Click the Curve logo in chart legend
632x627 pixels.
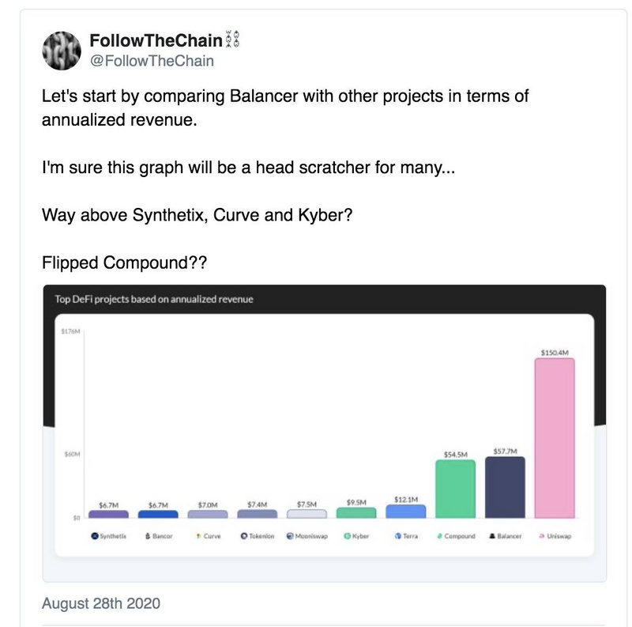pos(197,536)
